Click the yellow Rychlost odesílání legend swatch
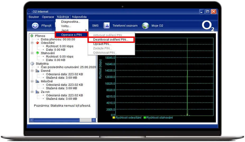Image resolution: width=245 pixels, height=142 pixels. [x=114, y=118]
